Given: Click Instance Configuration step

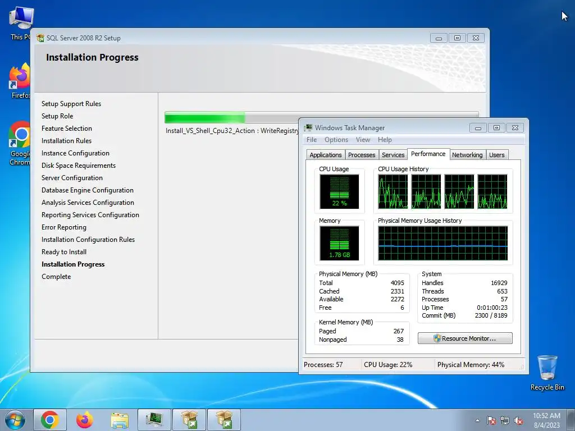Looking at the screenshot, I should 75,153.
